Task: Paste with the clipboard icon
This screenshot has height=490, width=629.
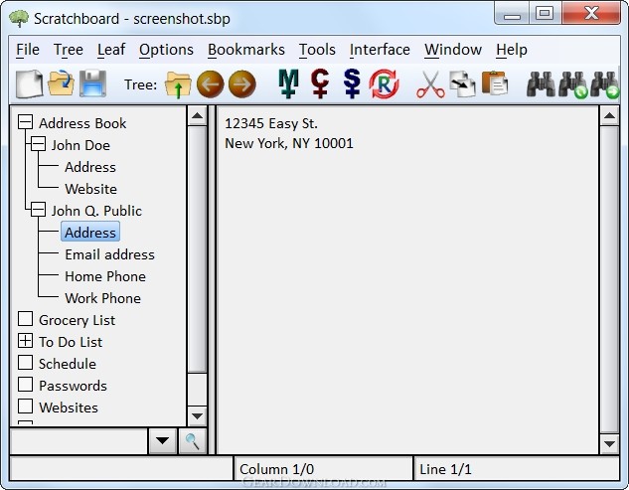Action: (495, 83)
